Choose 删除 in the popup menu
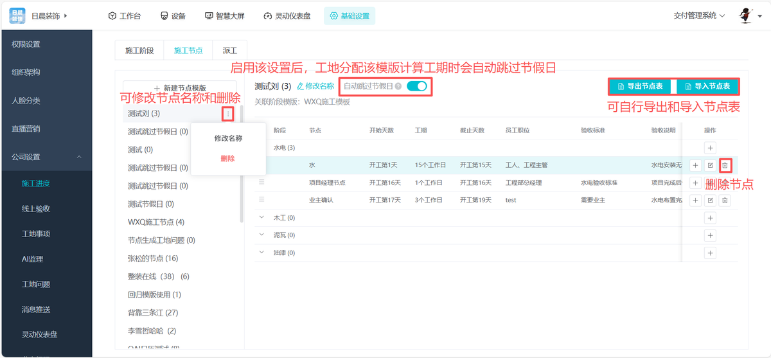 [x=227, y=158]
